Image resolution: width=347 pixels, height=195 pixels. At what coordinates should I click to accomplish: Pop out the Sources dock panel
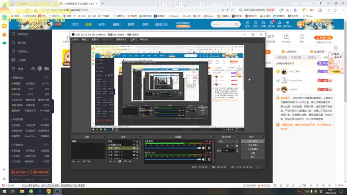tap(141, 137)
